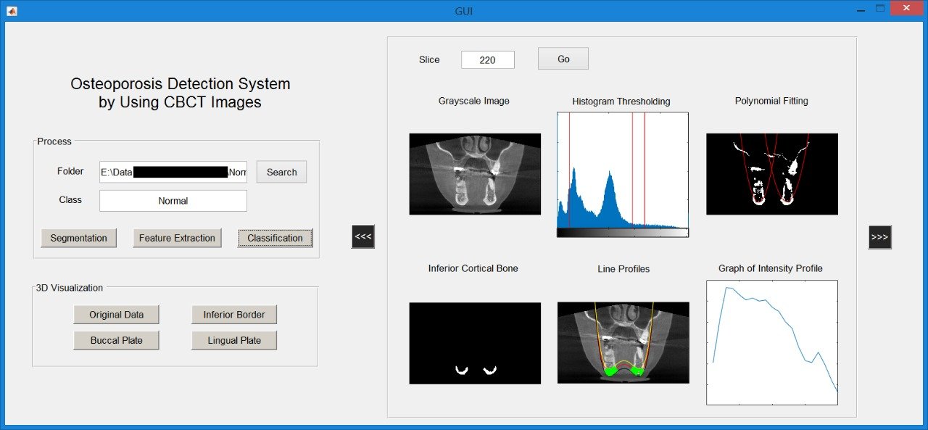Image resolution: width=928 pixels, height=430 pixels.
Task: Display the Buccal Plate 3D view
Action: pos(116,340)
